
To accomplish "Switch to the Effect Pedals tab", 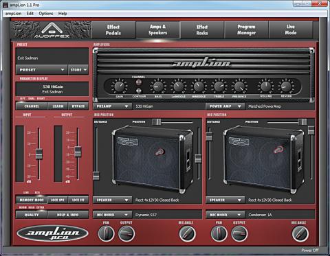I will (x=113, y=30).
